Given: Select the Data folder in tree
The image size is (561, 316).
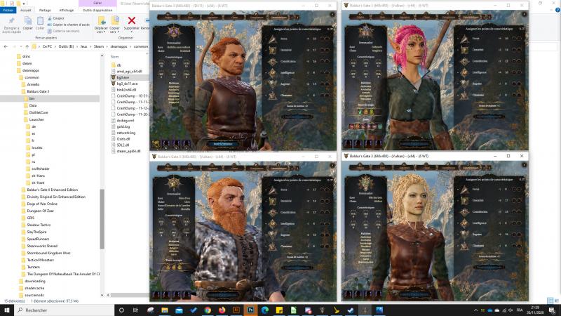Looking at the screenshot, I should [x=32, y=105].
